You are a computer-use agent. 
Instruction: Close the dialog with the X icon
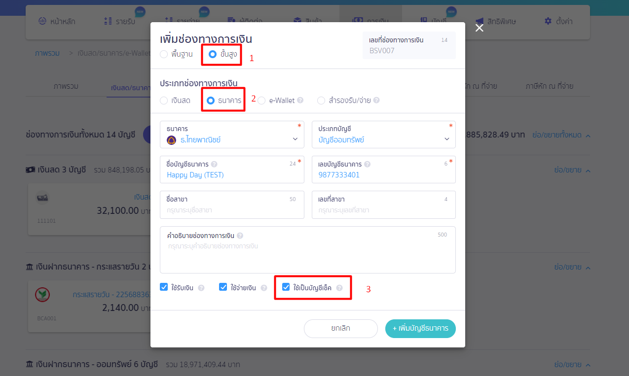480,28
